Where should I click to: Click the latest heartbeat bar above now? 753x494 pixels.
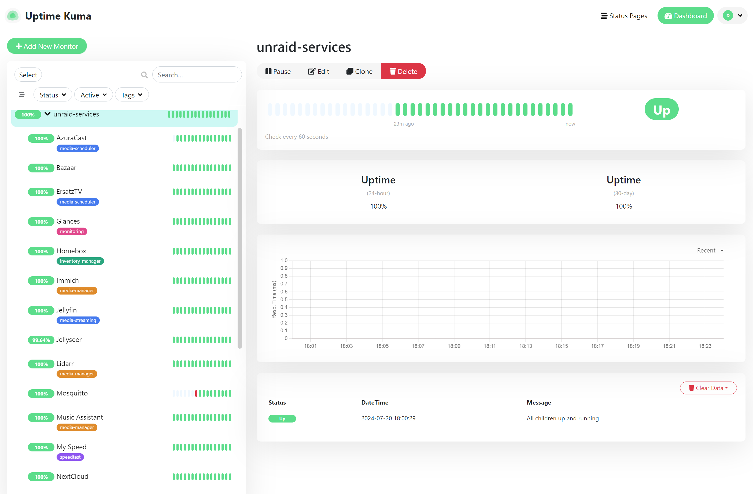570,109
